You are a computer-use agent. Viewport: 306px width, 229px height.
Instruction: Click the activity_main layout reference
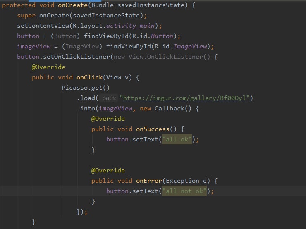coord(130,26)
